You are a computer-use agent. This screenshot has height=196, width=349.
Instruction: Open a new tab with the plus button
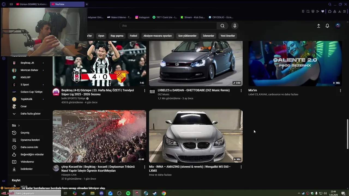tap(87, 4)
